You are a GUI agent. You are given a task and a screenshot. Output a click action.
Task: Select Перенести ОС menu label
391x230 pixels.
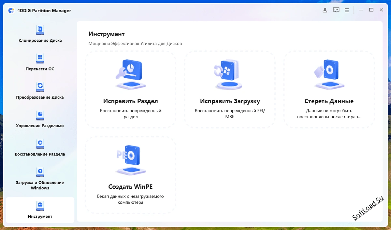tap(40, 69)
